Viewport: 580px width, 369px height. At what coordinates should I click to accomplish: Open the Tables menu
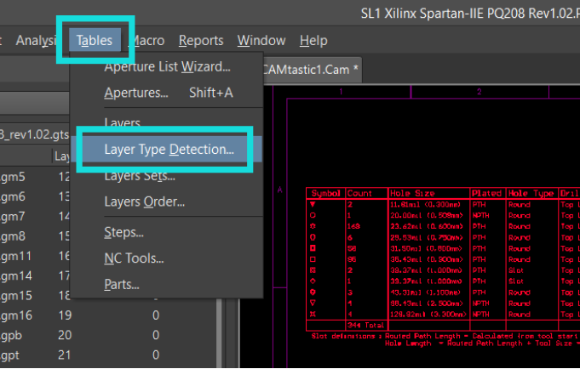(x=94, y=40)
